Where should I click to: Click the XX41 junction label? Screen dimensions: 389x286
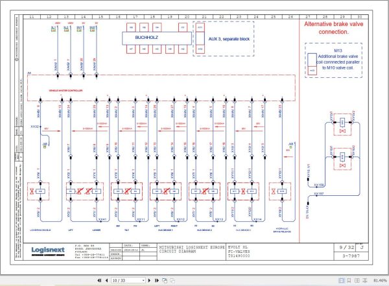coord(102,219)
